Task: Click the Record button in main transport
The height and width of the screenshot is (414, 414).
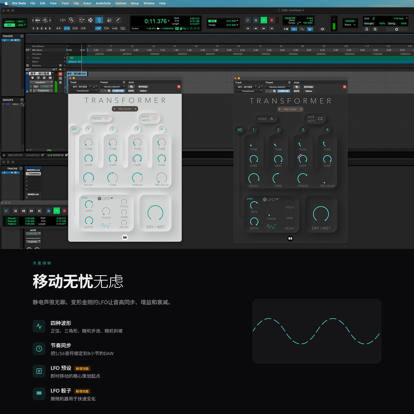Action: (x=271, y=20)
